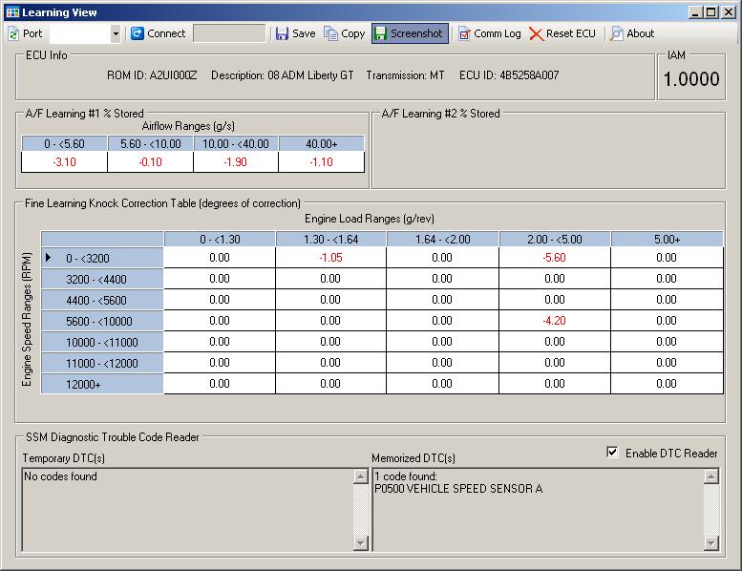Click the Connect arrow icon
The height and width of the screenshot is (571, 742).
point(138,33)
